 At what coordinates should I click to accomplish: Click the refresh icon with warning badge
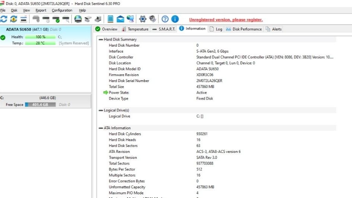13,19
